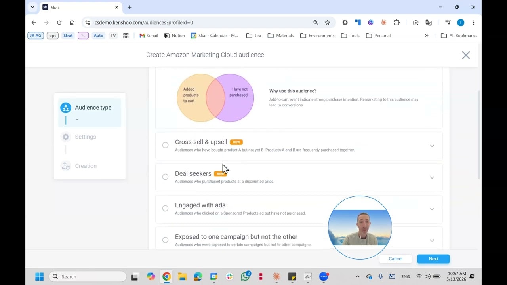Click the browser Forward arrow
The image size is (507, 285).
46,23
